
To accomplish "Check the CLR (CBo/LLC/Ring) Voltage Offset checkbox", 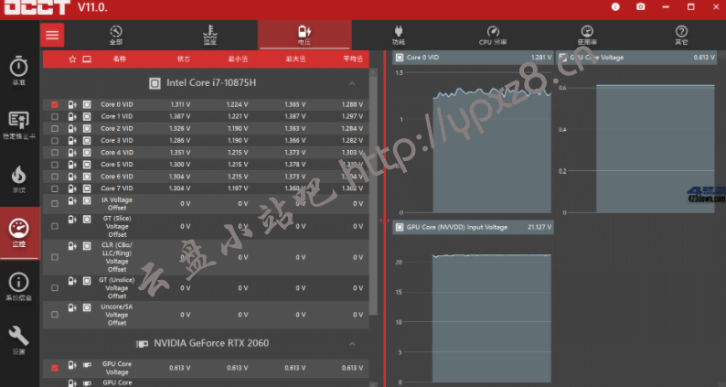I will coord(55,257).
